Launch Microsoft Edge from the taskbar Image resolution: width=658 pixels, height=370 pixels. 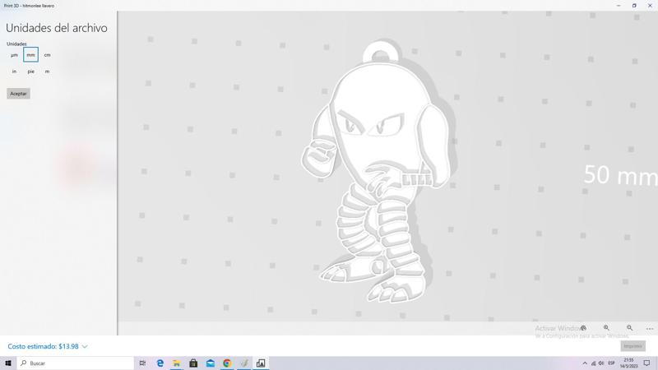click(x=160, y=363)
